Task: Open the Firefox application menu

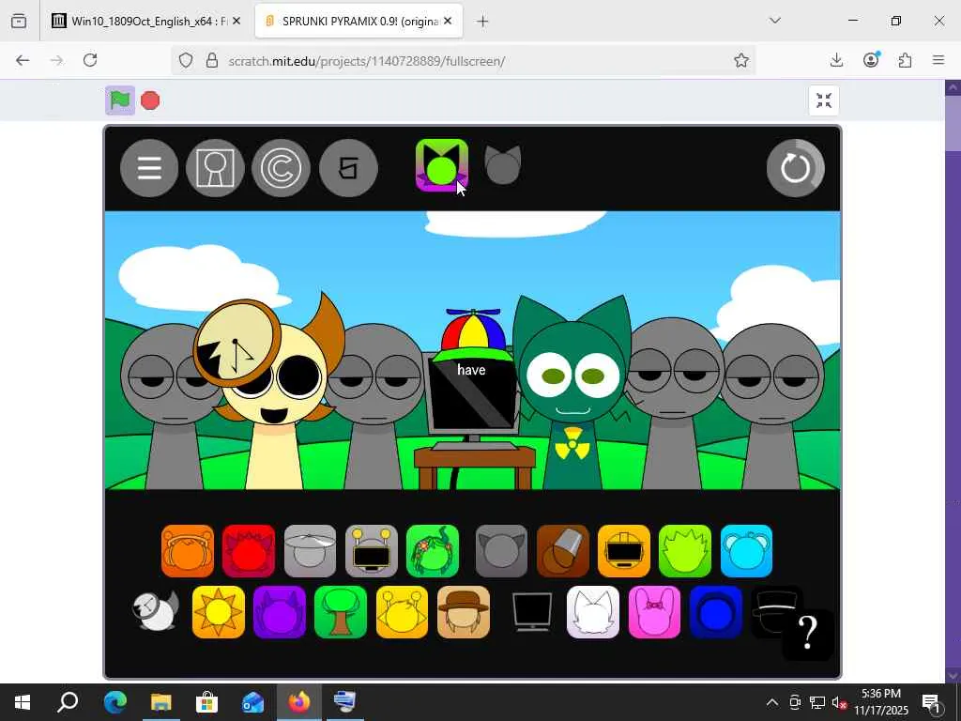Action: 938,60
